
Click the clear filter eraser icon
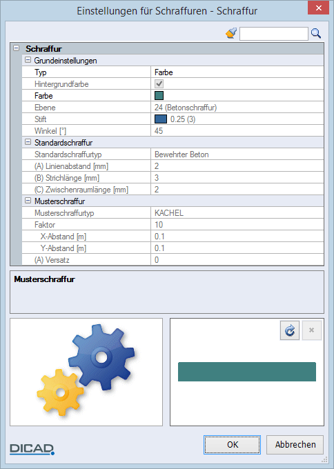click(231, 33)
